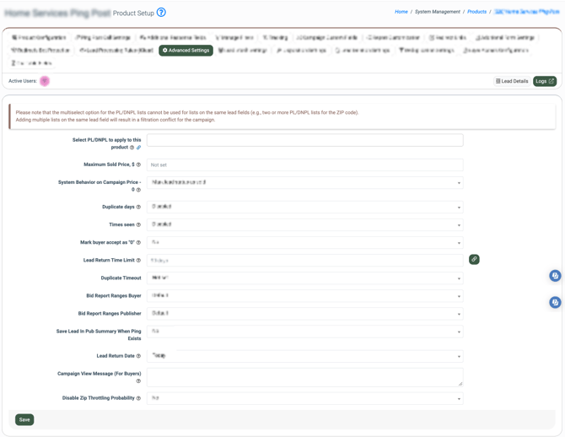Screen dimensions: 565x437
Task: Click green link icon beside Lead Return Time Limit
Action: (474, 259)
